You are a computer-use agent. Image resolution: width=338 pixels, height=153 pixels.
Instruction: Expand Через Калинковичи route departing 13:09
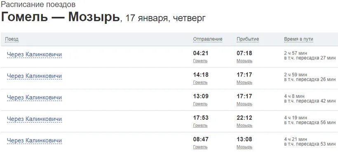[x=34, y=97]
